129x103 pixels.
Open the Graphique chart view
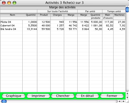pos(13,96)
